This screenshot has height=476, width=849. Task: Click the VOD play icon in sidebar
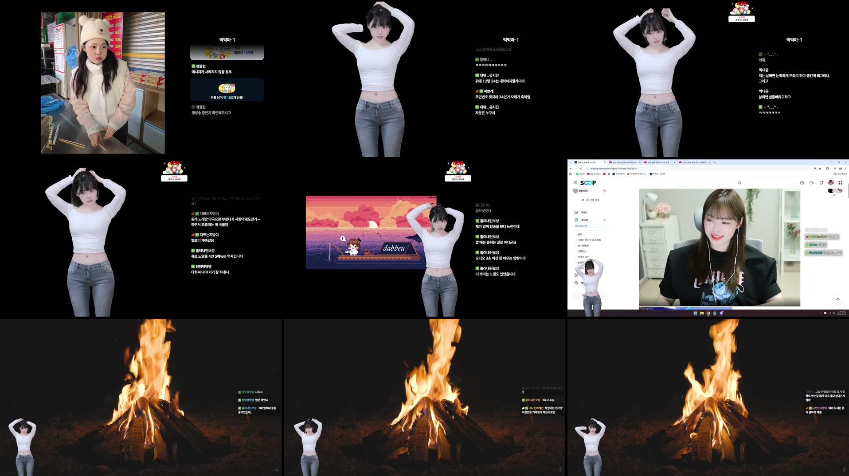(576, 213)
